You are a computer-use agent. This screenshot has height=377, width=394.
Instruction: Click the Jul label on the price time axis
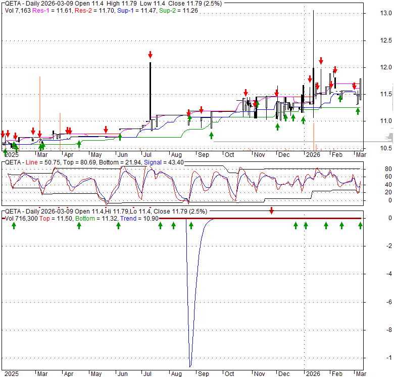tap(149, 154)
